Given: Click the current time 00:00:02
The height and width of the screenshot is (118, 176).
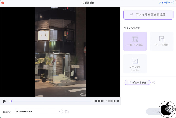Looking at the screenshot, I should pyautogui.click(x=99, y=101).
